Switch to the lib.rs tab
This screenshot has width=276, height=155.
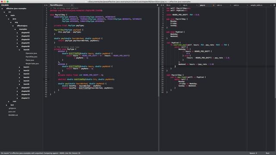tap(169, 5)
